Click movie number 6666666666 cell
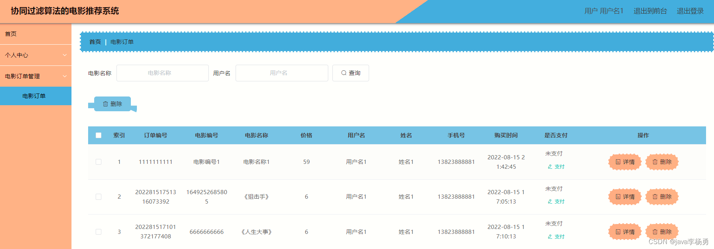 coord(206,232)
